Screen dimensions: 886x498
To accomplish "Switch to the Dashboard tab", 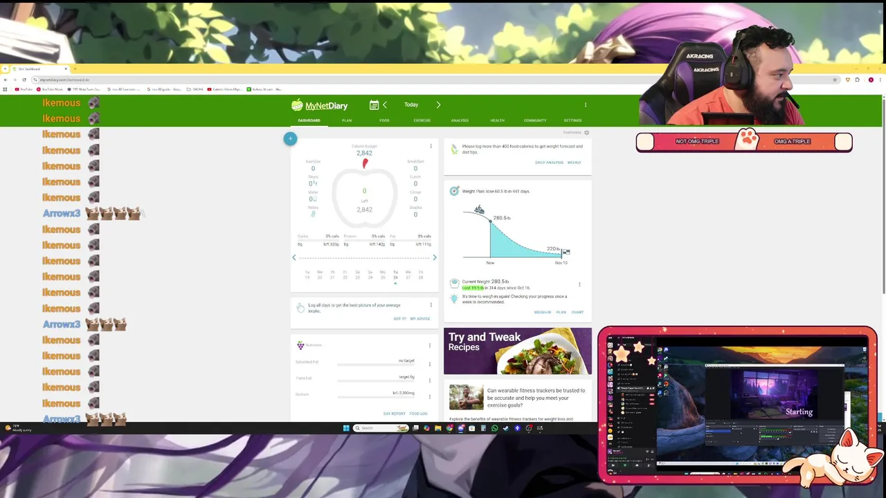I will tap(309, 120).
